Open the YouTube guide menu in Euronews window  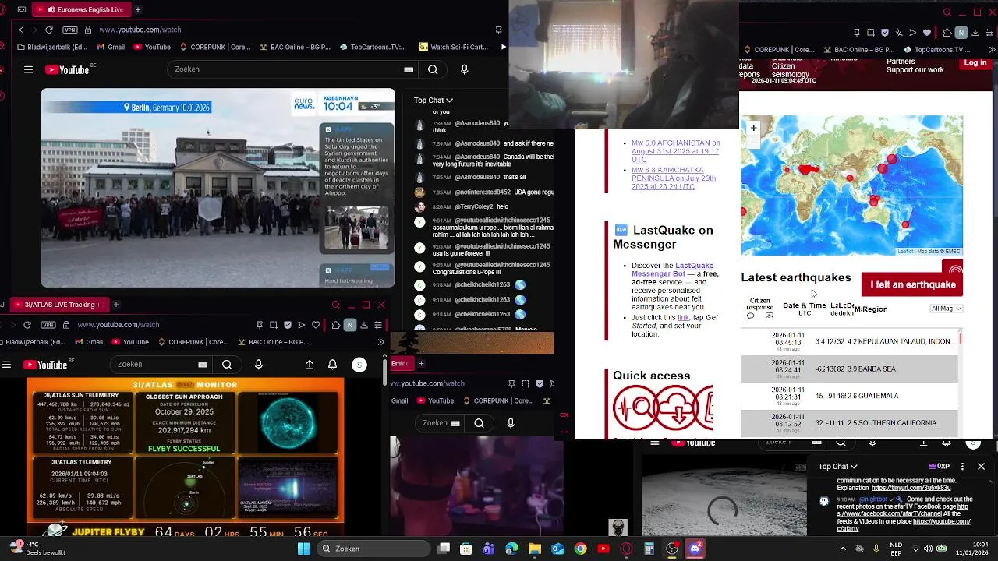tap(28, 69)
